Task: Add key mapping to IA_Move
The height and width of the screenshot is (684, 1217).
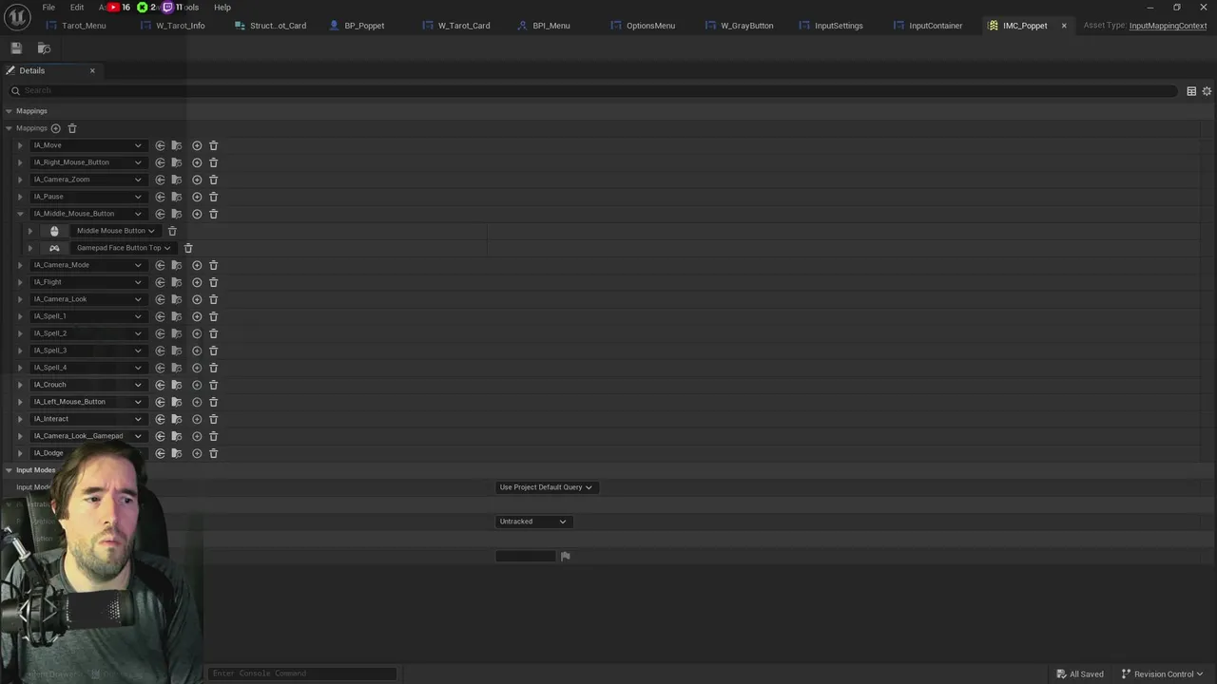Action: (x=197, y=145)
